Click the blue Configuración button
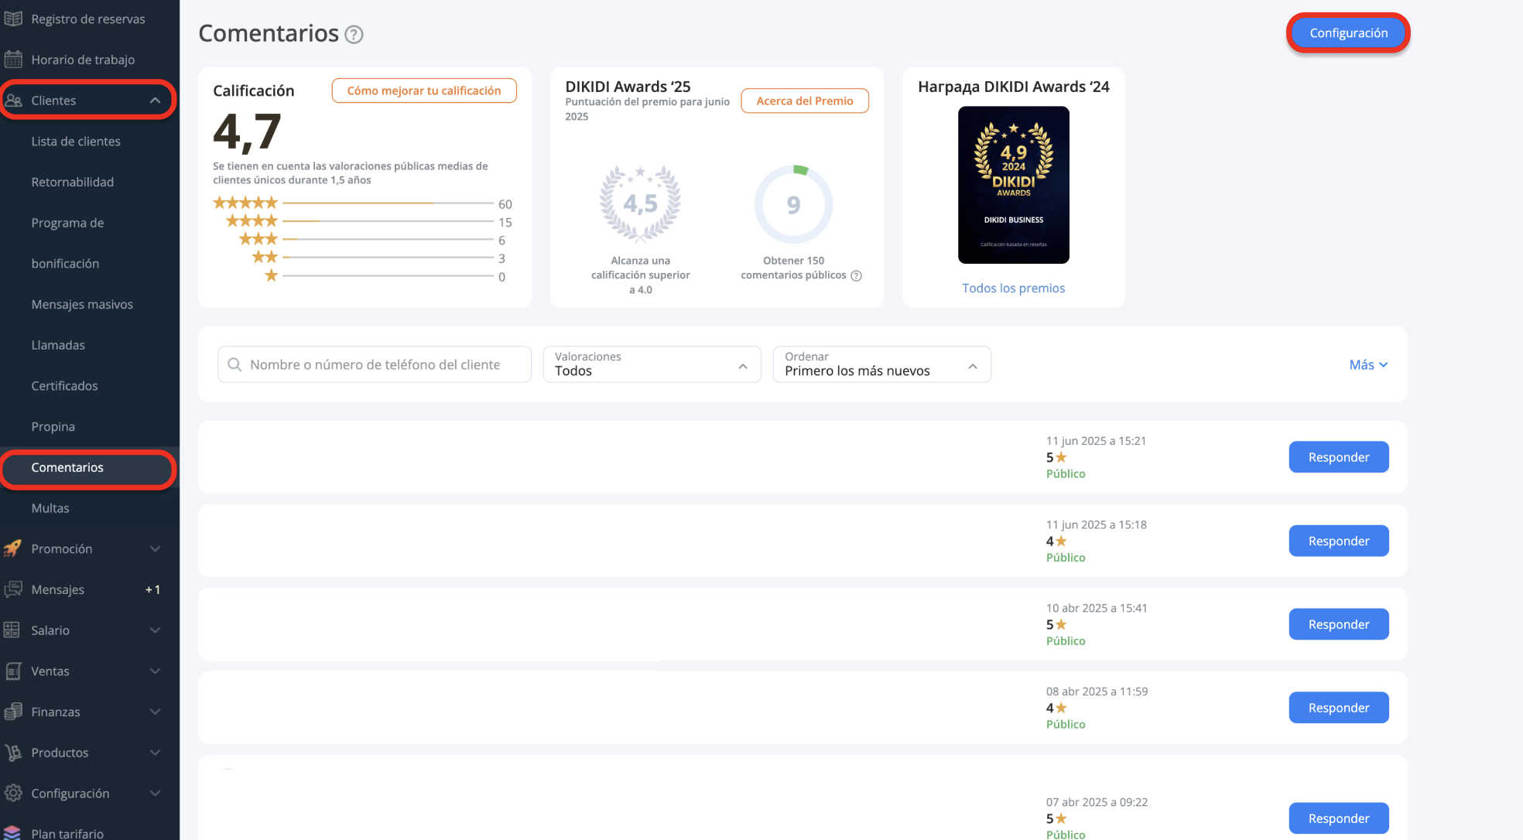The image size is (1523, 840). pos(1348,32)
